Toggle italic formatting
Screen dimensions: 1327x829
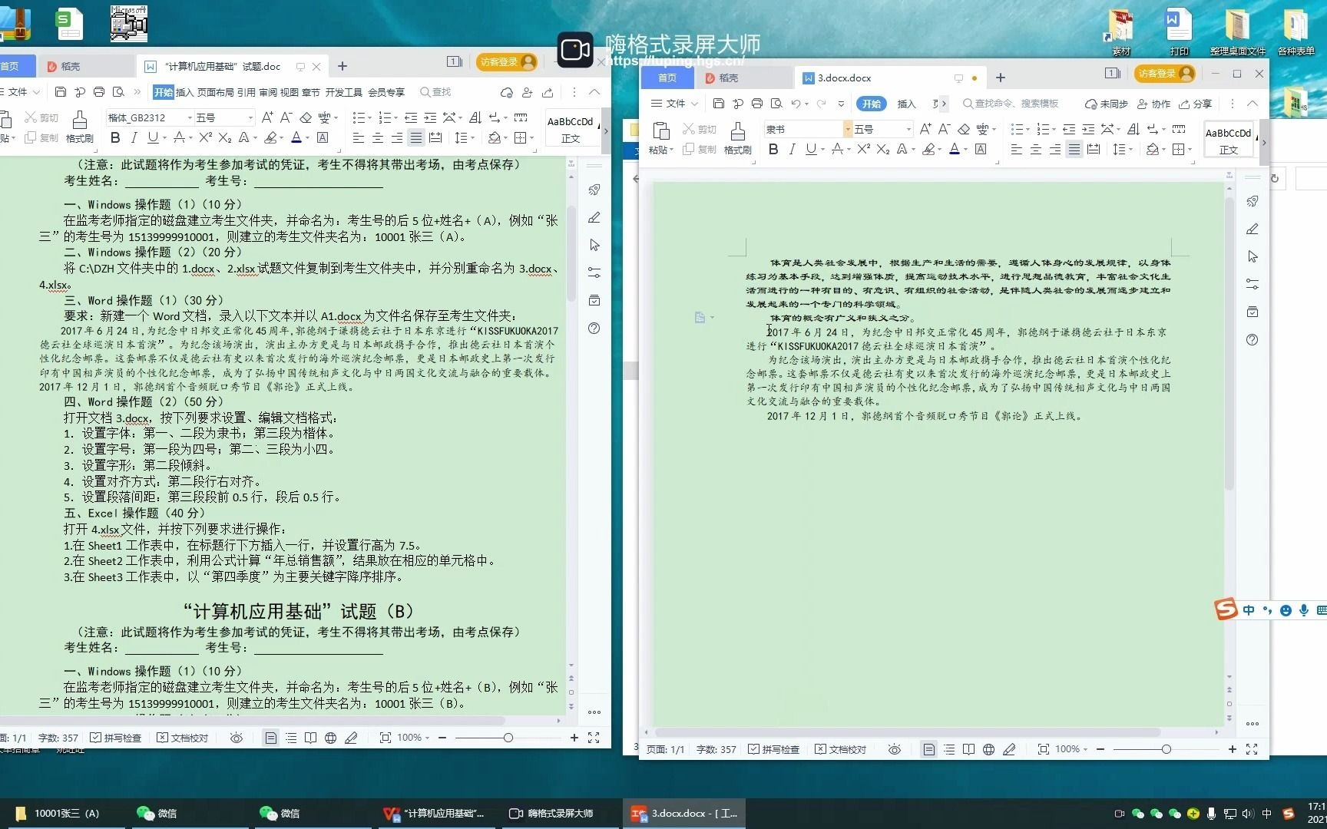[792, 150]
